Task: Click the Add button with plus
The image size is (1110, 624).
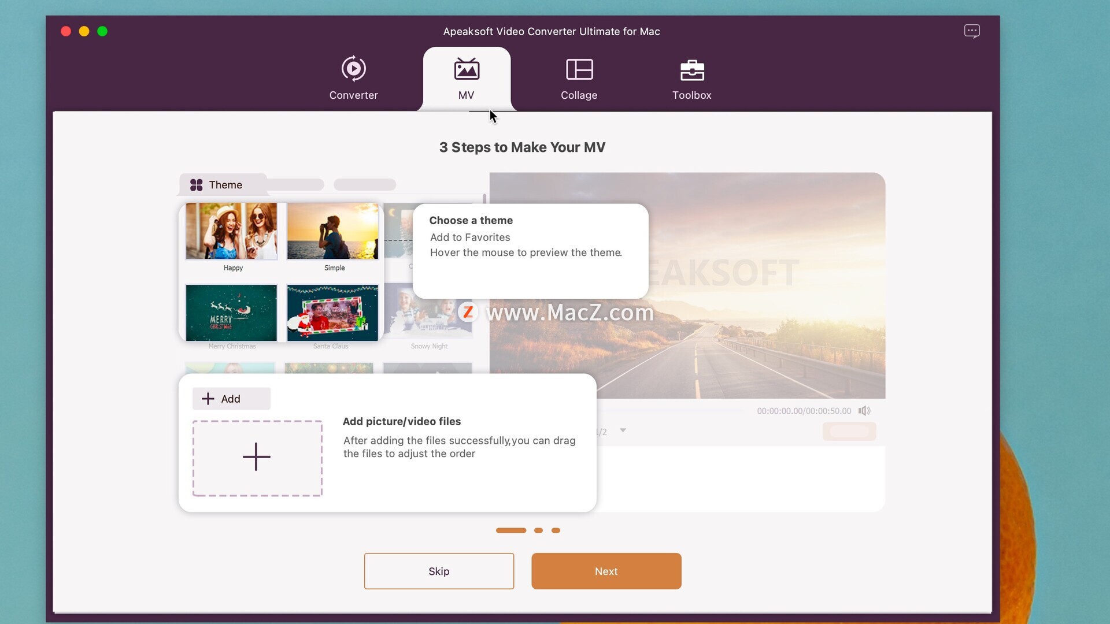Action: (231, 399)
